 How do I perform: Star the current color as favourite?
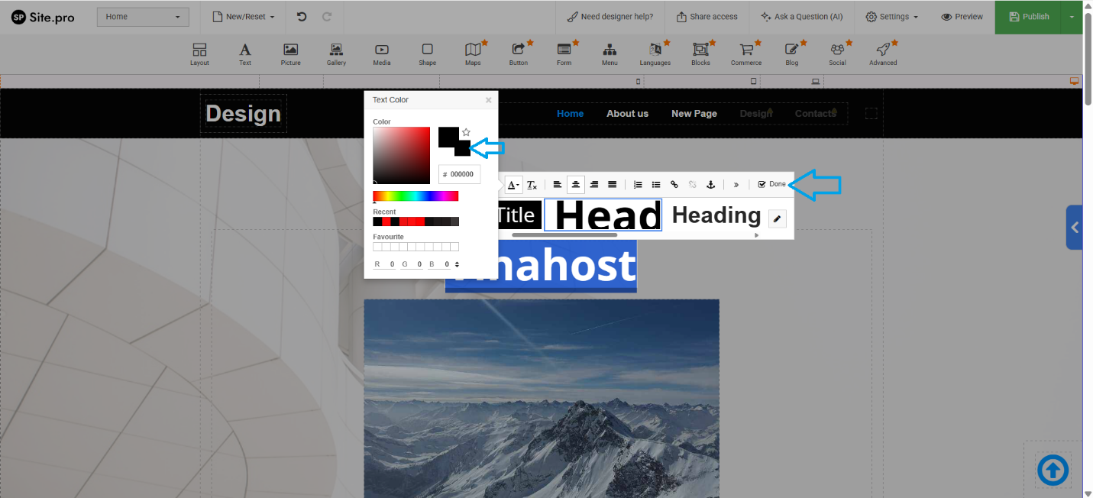coord(466,132)
